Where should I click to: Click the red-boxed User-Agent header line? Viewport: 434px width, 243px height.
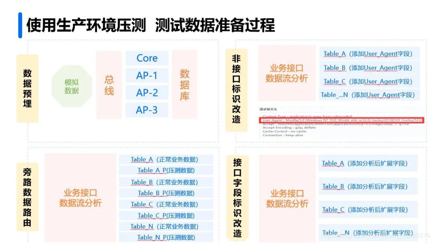[341, 120]
